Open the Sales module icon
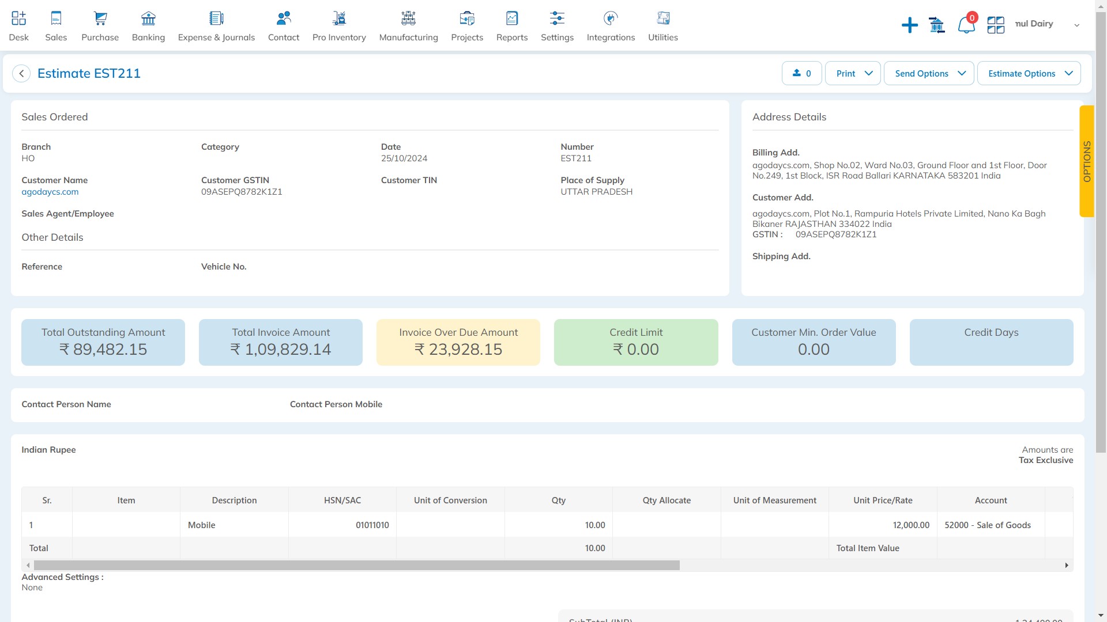 tap(56, 18)
